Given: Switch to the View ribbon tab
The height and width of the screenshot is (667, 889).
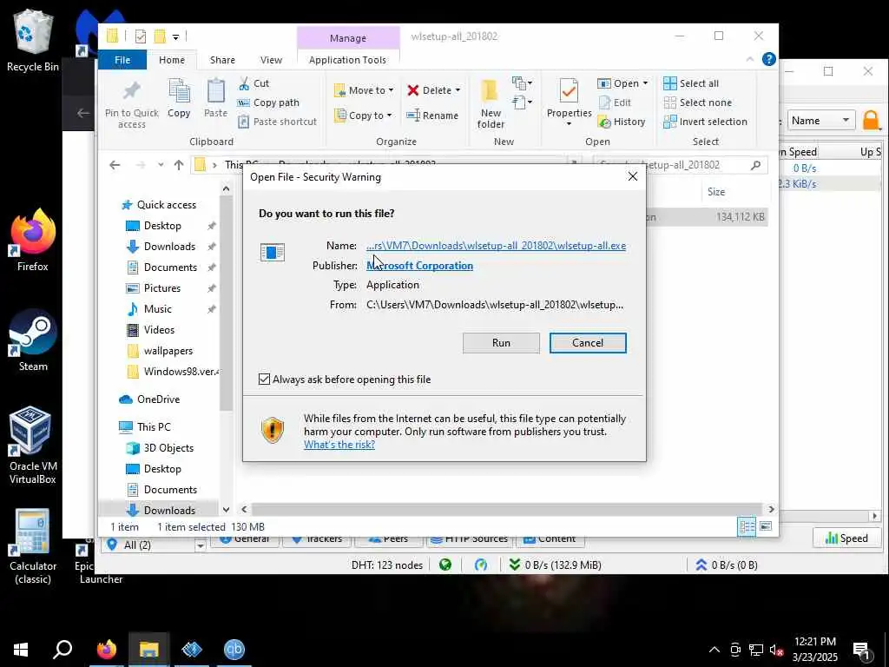Looking at the screenshot, I should click(271, 60).
